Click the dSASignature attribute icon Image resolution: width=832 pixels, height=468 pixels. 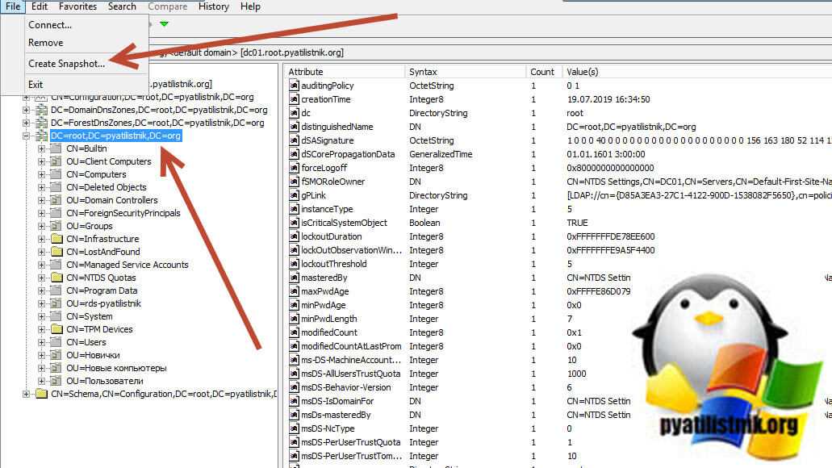(294, 140)
